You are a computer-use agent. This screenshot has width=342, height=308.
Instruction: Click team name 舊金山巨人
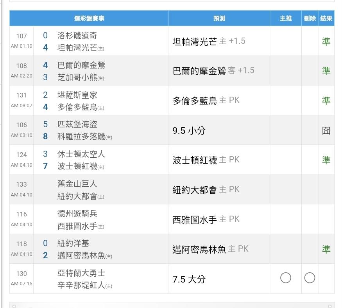77,184
